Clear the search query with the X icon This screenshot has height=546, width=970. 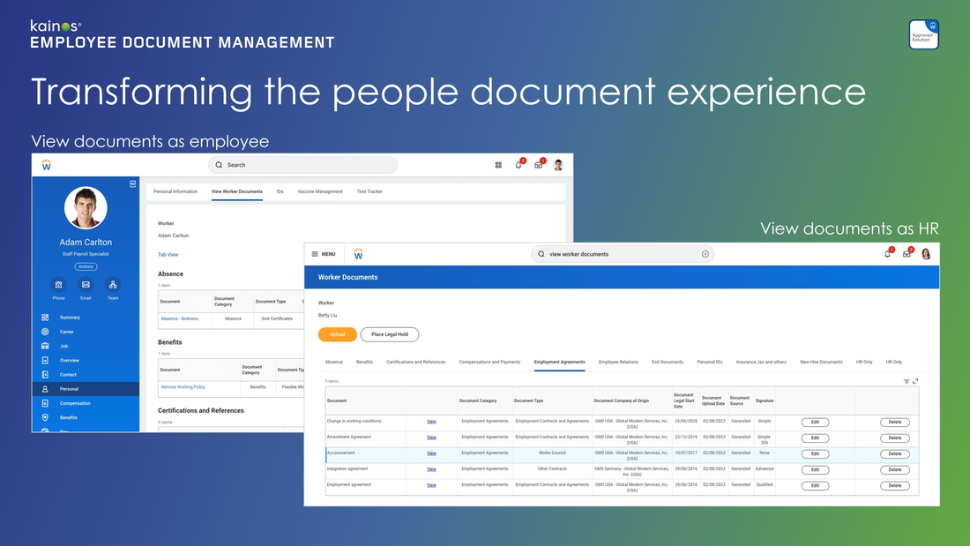click(705, 253)
